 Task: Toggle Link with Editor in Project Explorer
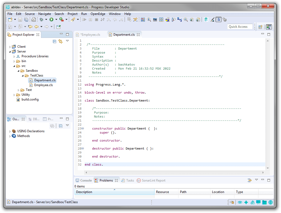(60, 41)
